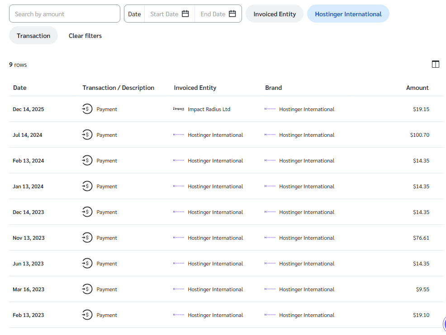The height and width of the screenshot is (335, 446).
Task: Click the Invoiced Entity column header
Action: (195, 88)
